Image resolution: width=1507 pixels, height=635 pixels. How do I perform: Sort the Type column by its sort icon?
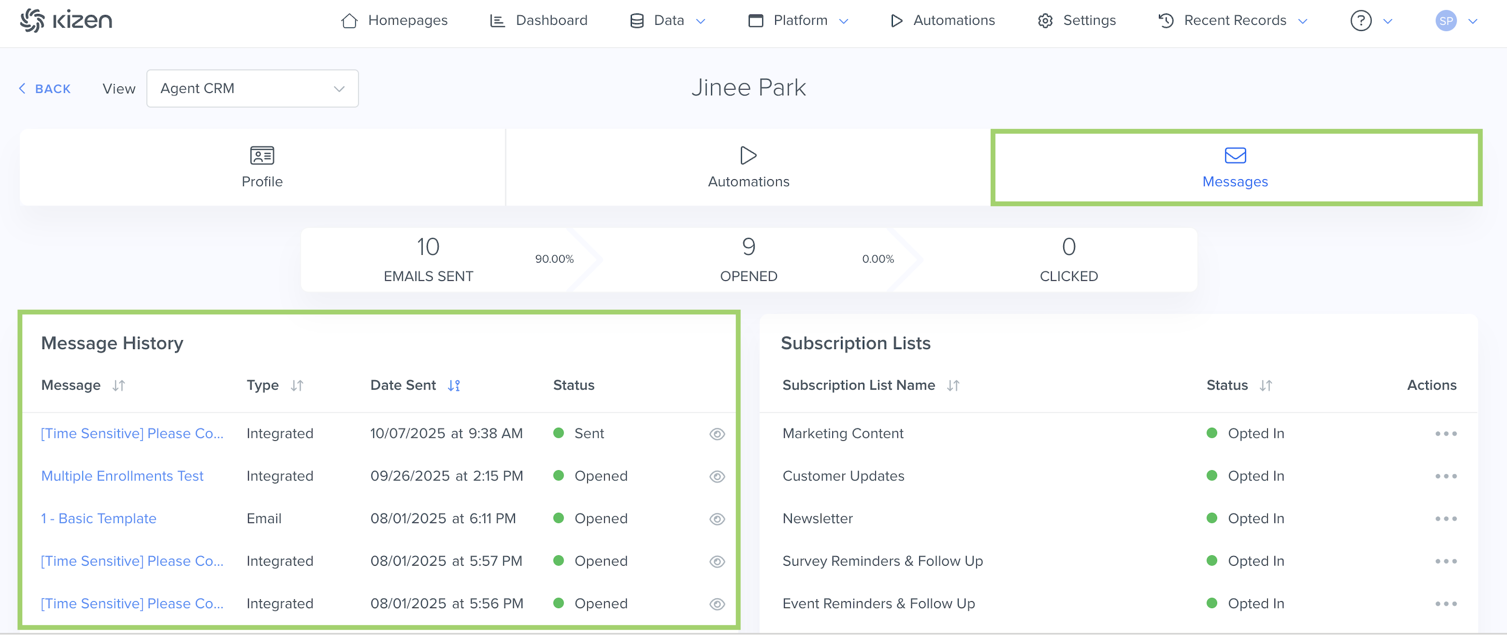click(297, 386)
